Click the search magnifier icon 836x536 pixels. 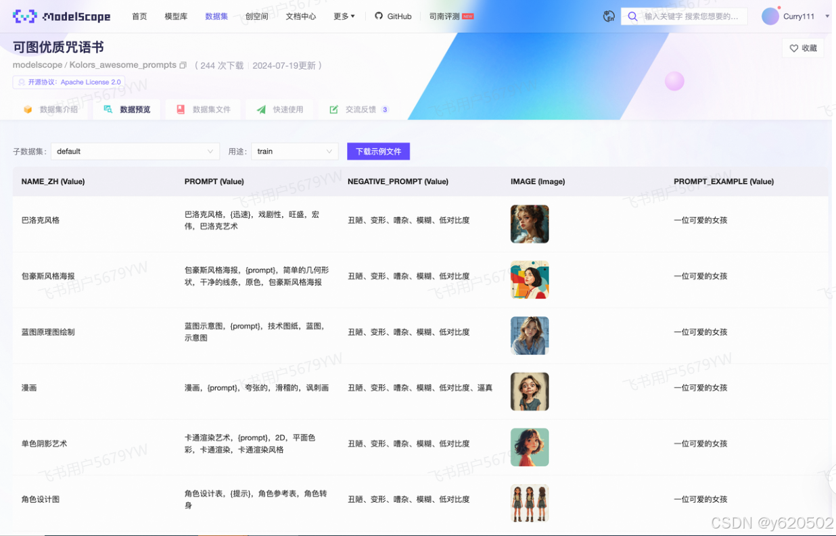point(632,16)
